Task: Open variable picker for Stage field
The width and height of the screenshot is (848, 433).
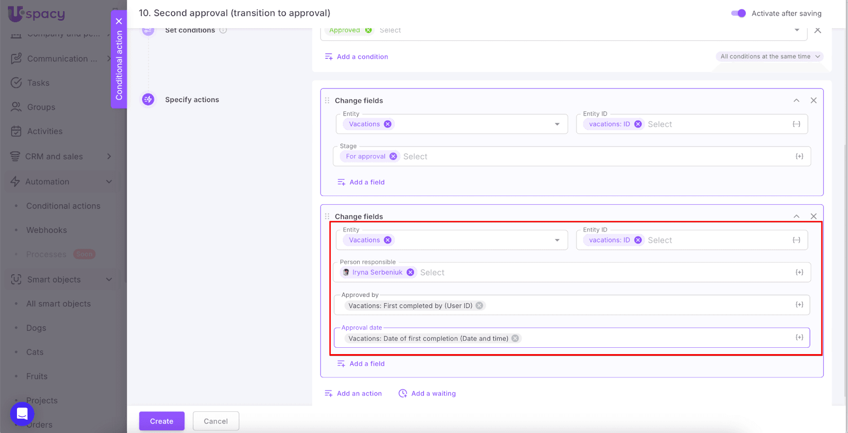Action: tap(799, 157)
